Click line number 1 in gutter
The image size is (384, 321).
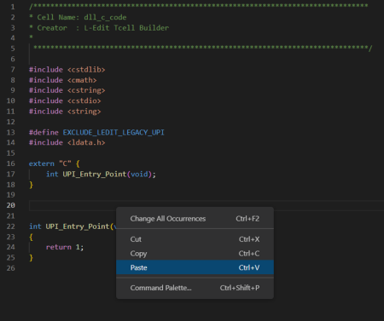[x=13, y=7]
